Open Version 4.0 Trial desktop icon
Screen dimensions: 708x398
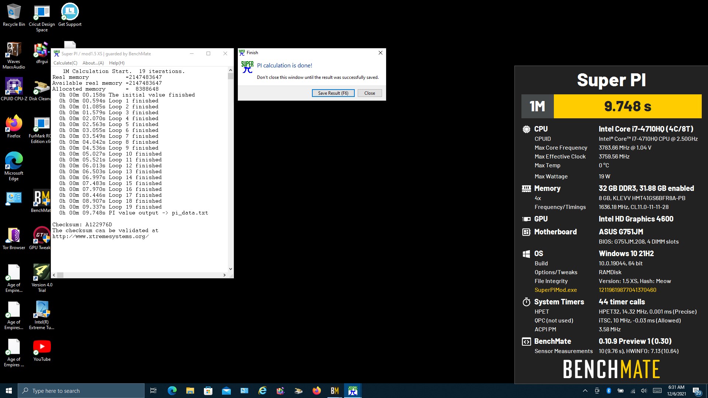42,278
